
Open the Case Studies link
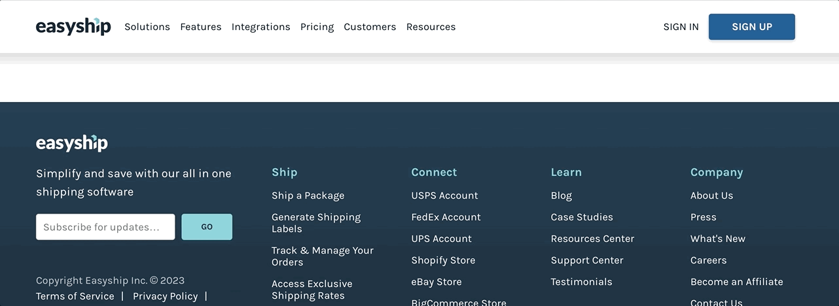tap(582, 217)
